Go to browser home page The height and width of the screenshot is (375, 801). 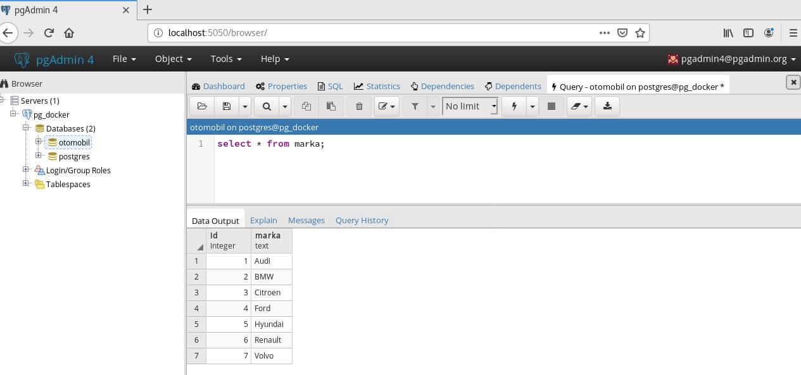point(69,33)
